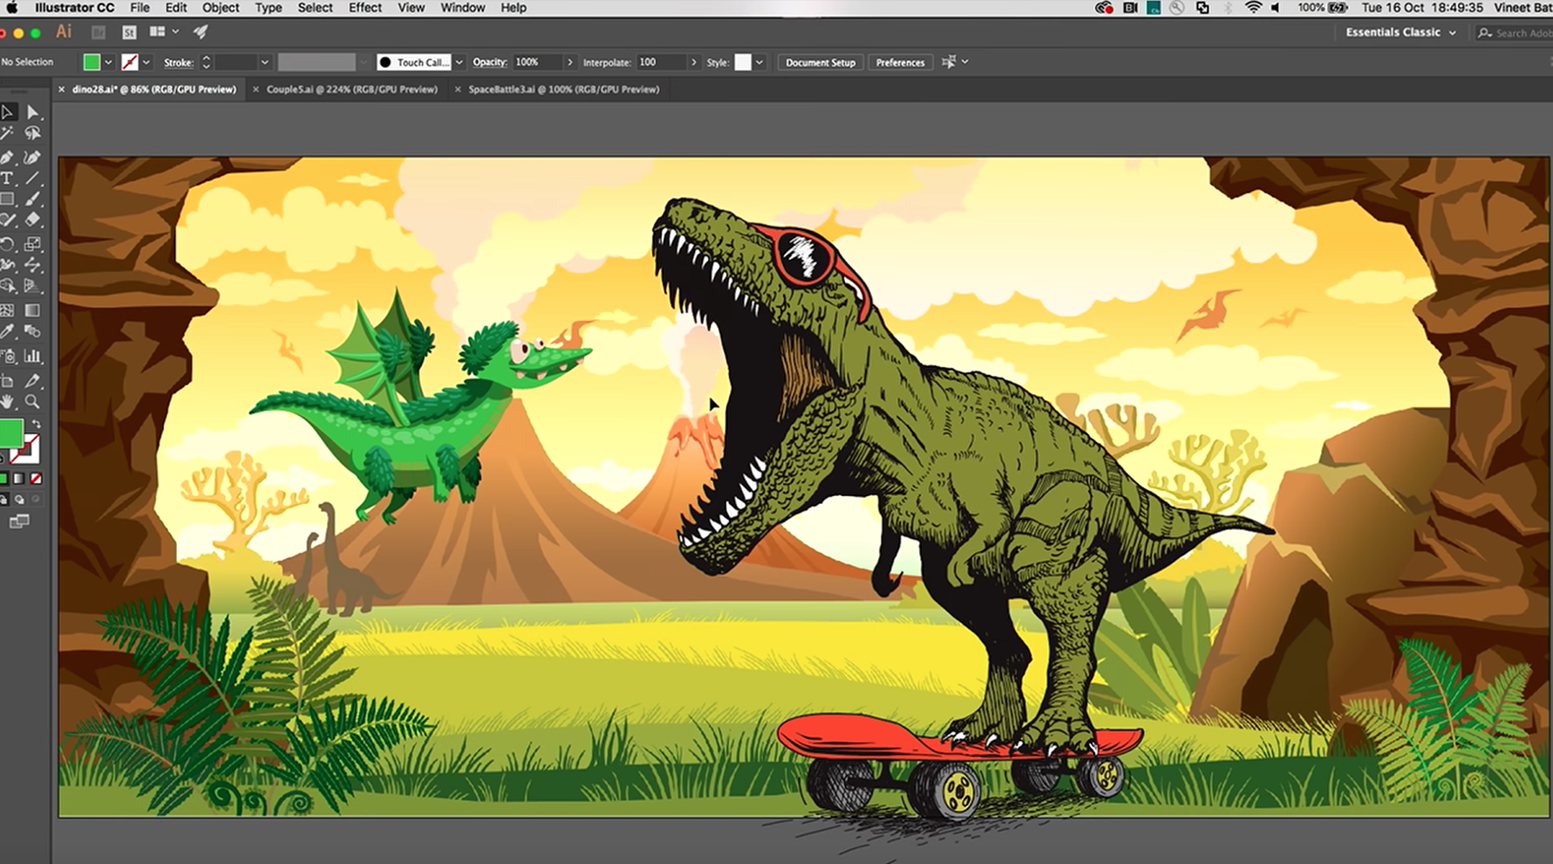The height and width of the screenshot is (864, 1553).
Task: Swap fill and stroke colors
Action: coord(36,424)
